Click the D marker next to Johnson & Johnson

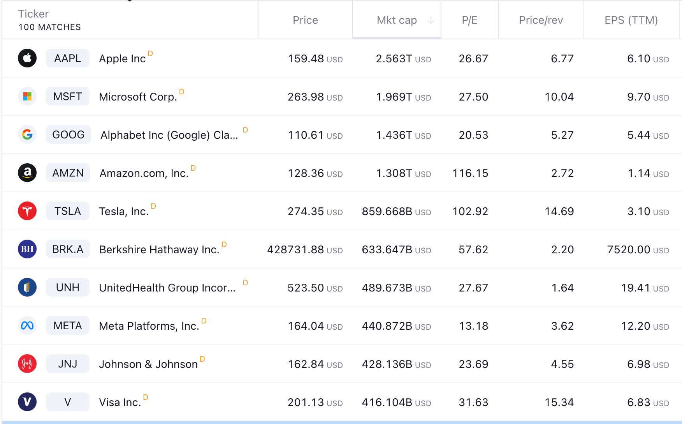pyautogui.click(x=202, y=359)
